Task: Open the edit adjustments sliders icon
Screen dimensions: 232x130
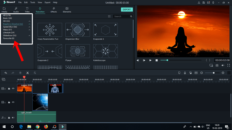Action: pyautogui.click(x=35, y=73)
